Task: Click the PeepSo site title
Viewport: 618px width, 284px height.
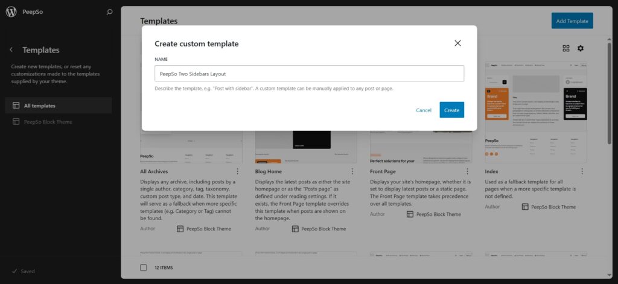Action: (33, 12)
